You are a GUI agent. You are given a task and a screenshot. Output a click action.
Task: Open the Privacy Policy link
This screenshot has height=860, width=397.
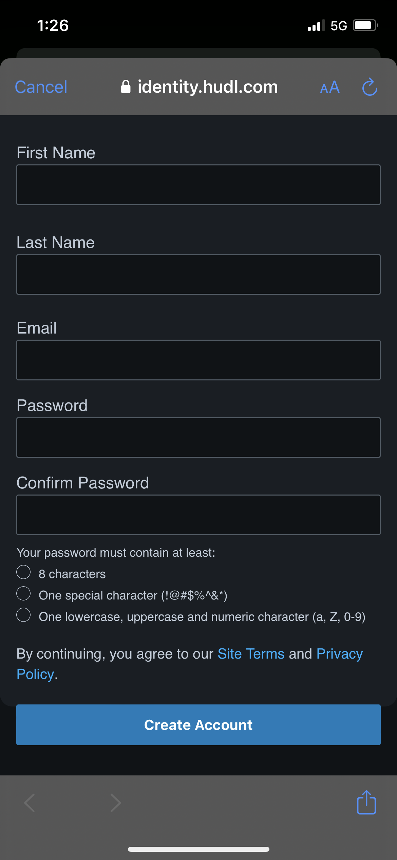(339, 654)
